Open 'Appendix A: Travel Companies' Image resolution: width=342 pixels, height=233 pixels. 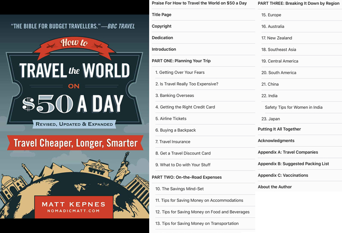(300, 152)
